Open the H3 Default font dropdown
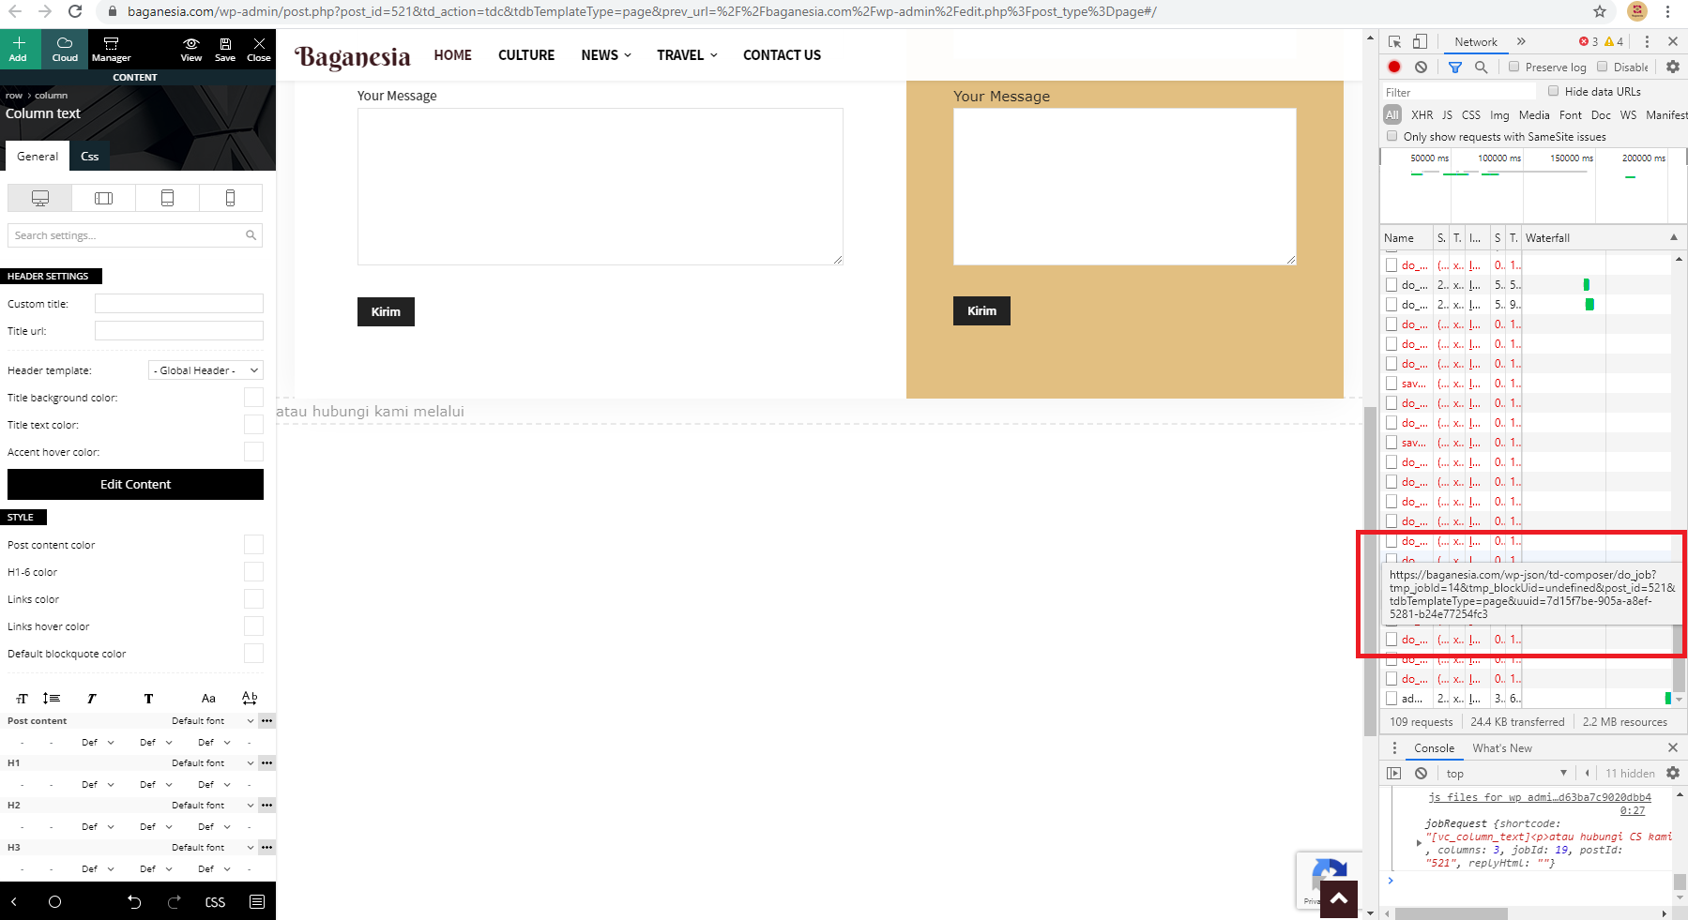This screenshot has width=1688, height=920. point(212,848)
